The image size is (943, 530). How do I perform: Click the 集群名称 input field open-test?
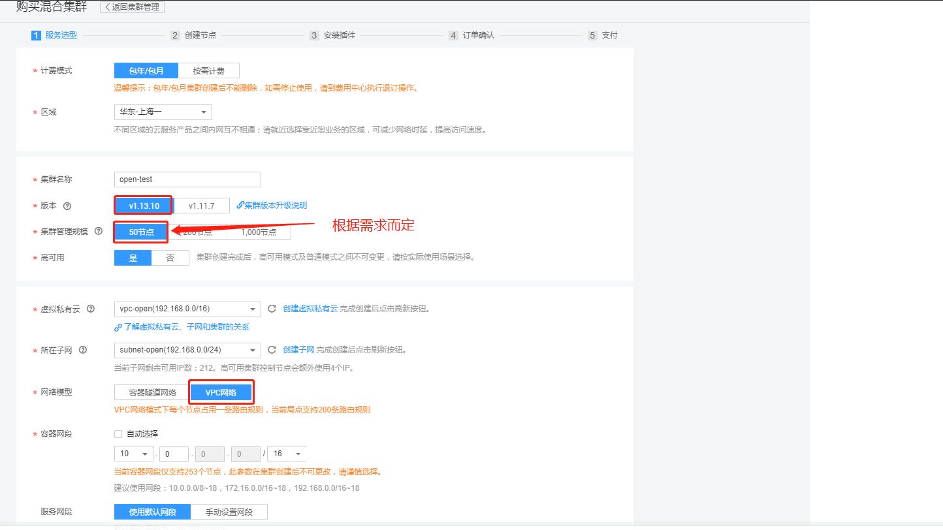coord(187,179)
